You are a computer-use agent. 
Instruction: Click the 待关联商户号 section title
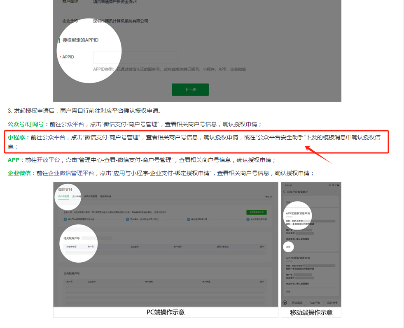71,238
